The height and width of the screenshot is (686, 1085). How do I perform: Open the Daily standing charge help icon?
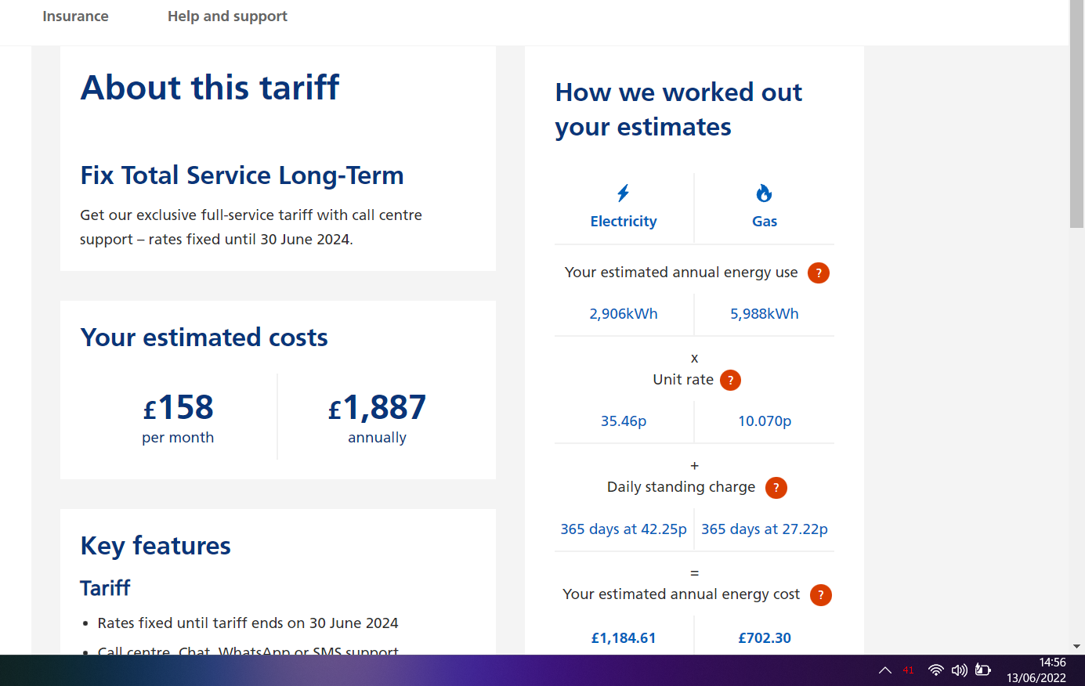(776, 487)
